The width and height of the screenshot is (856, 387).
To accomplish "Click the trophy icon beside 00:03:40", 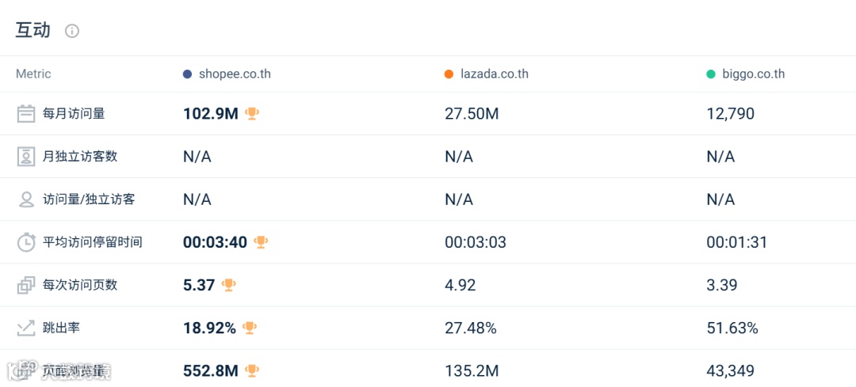I will [x=261, y=242].
